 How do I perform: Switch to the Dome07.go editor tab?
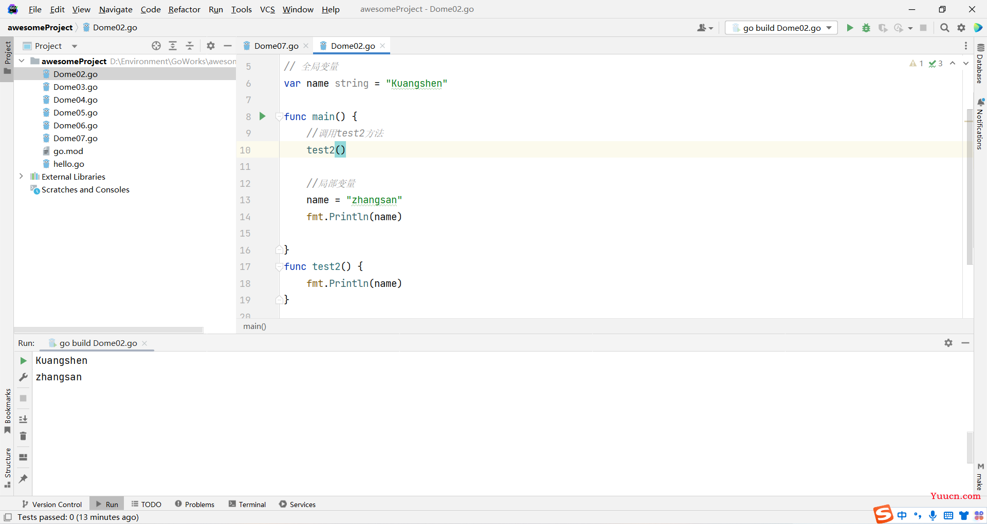276,46
